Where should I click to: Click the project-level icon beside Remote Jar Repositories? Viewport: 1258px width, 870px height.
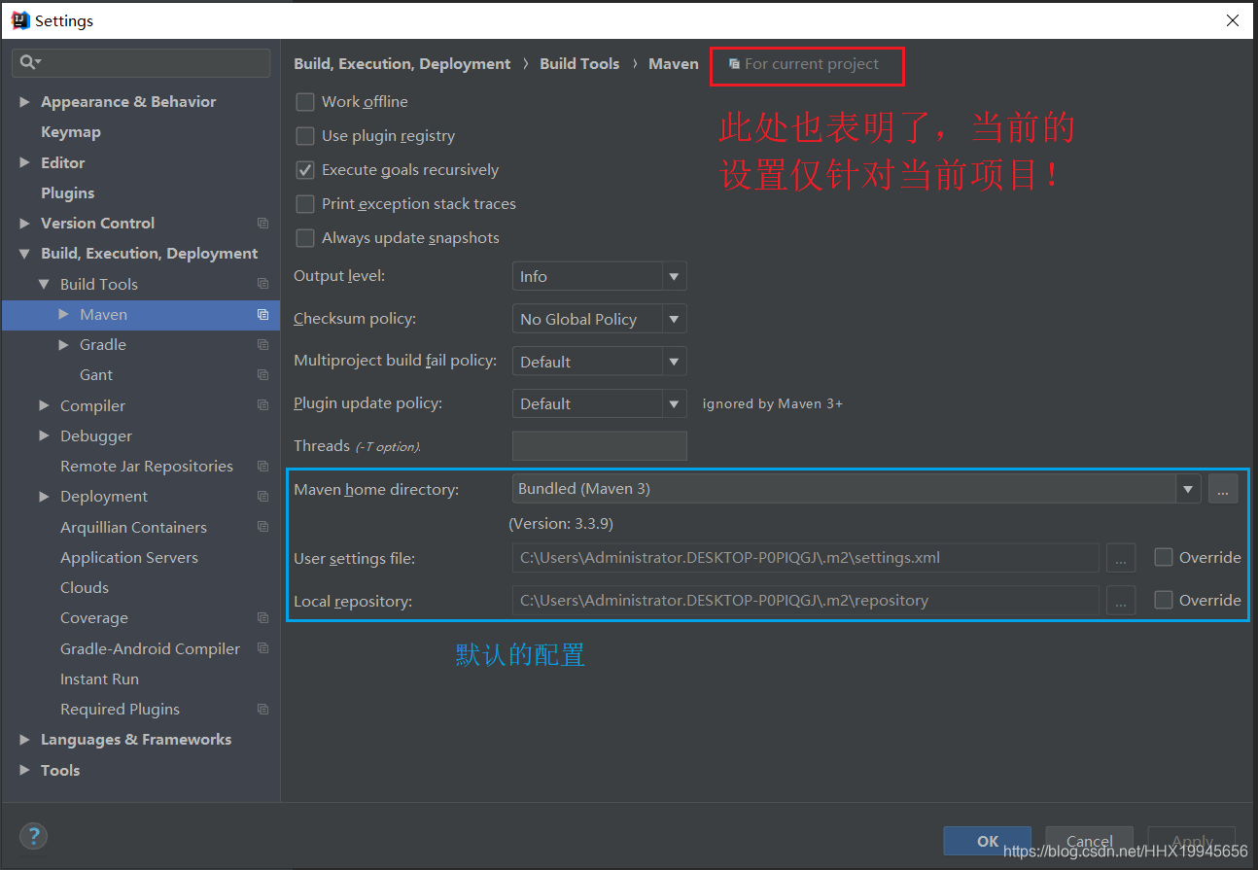pos(262,467)
